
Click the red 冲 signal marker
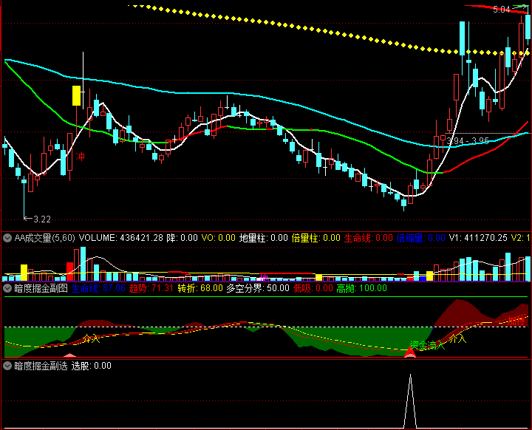tap(81, 157)
